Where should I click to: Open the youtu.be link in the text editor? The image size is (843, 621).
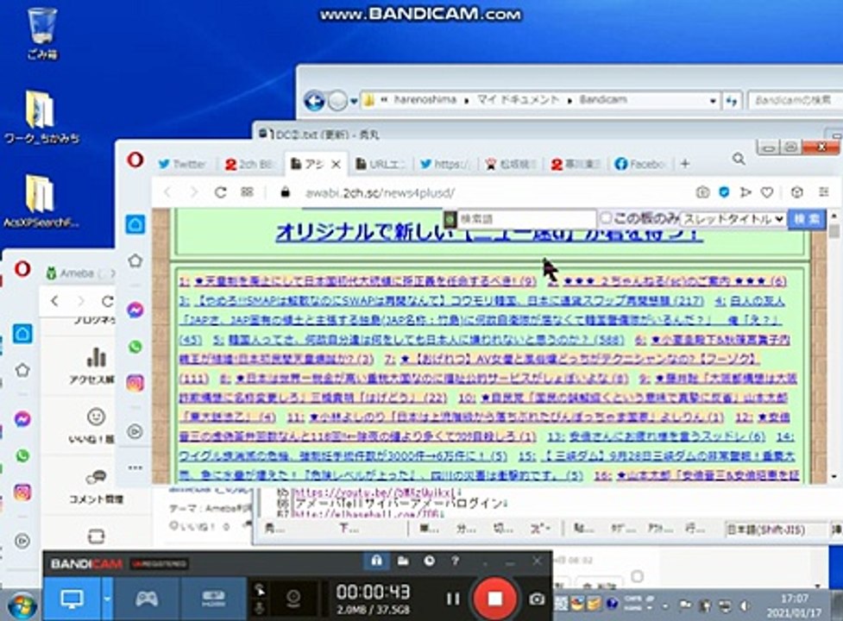pyautogui.click(x=376, y=492)
